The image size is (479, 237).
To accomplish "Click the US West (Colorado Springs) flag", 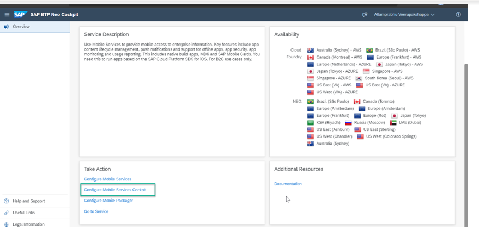I will click(360, 137).
